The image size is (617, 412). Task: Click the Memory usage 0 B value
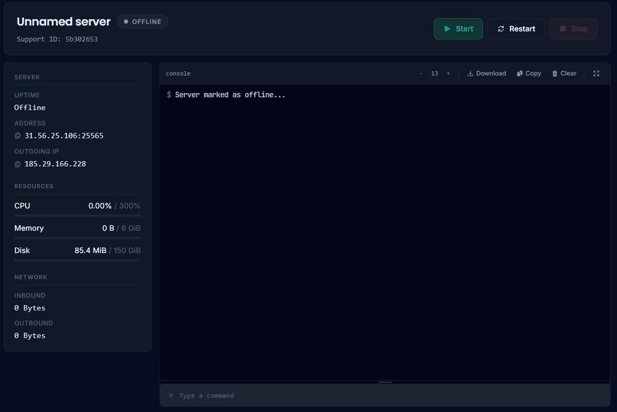coord(108,228)
